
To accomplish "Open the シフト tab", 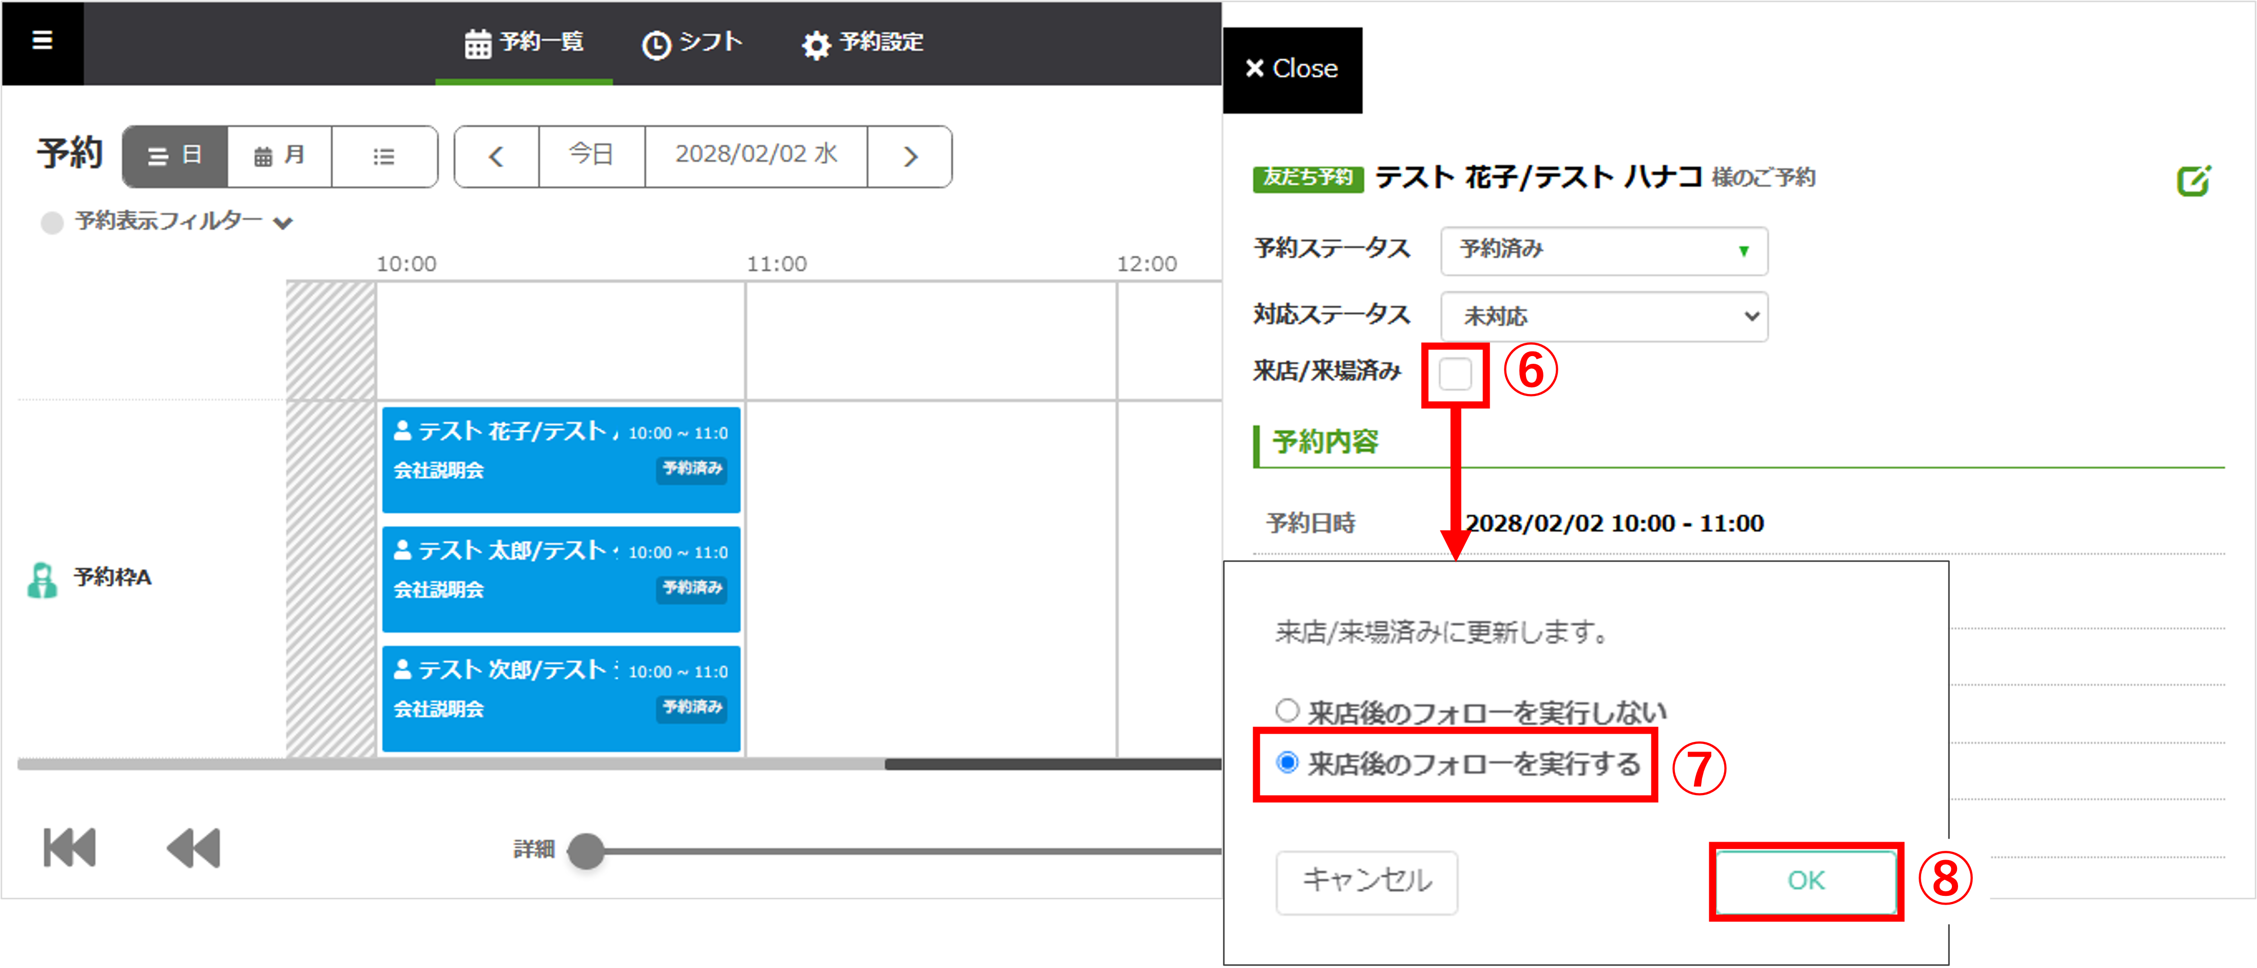I will pos(692,43).
